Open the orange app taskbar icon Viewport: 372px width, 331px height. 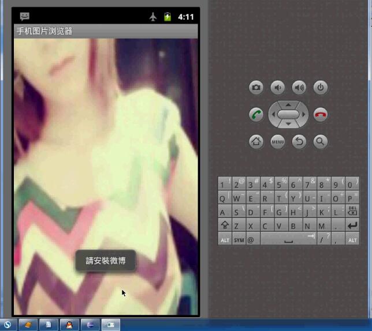point(28,325)
